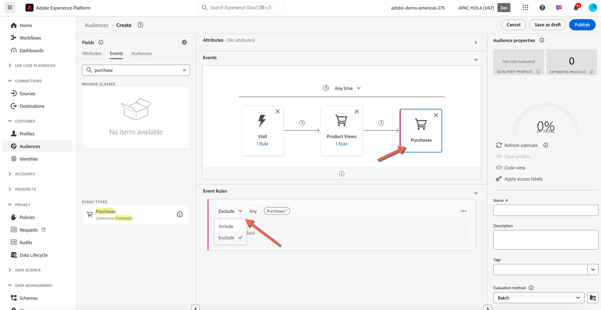Image resolution: width=601 pixels, height=310 pixels.
Task: Open Code view
Action: (511, 168)
